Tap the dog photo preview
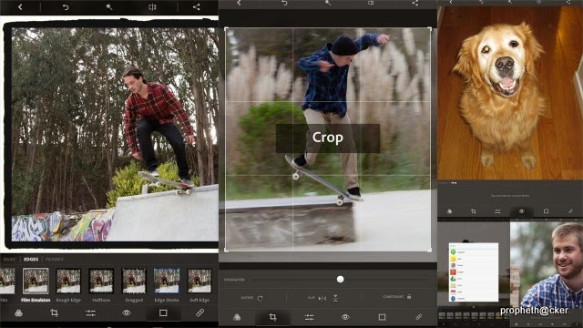This screenshot has height=328, width=583. click(510, 93)
